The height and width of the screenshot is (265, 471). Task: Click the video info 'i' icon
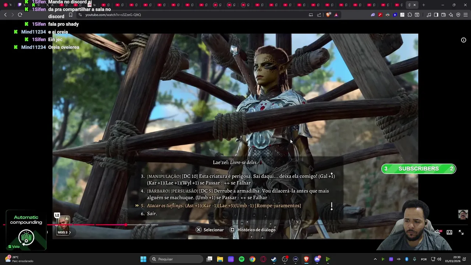(x=464, y=40)
